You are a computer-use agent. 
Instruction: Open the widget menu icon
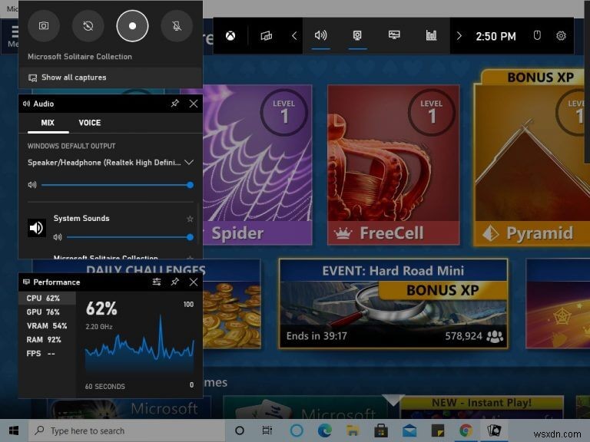pyautogui.click(x=267, y=36)
